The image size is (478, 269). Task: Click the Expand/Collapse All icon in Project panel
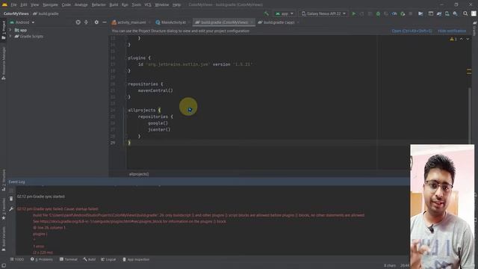point(87,22)
